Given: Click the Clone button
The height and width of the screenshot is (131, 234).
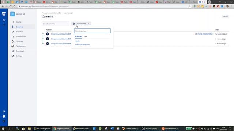Looking at the screenshot, I should (225, 16).
